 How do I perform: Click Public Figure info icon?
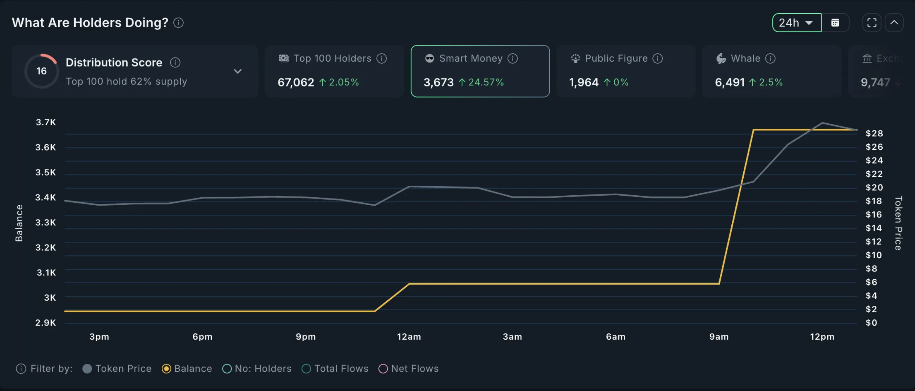point(658,58)
